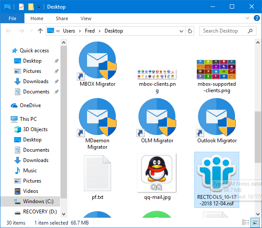Expand the chevron after Users breadcrumb
The image size is (262, 228).
pos(80,31)
